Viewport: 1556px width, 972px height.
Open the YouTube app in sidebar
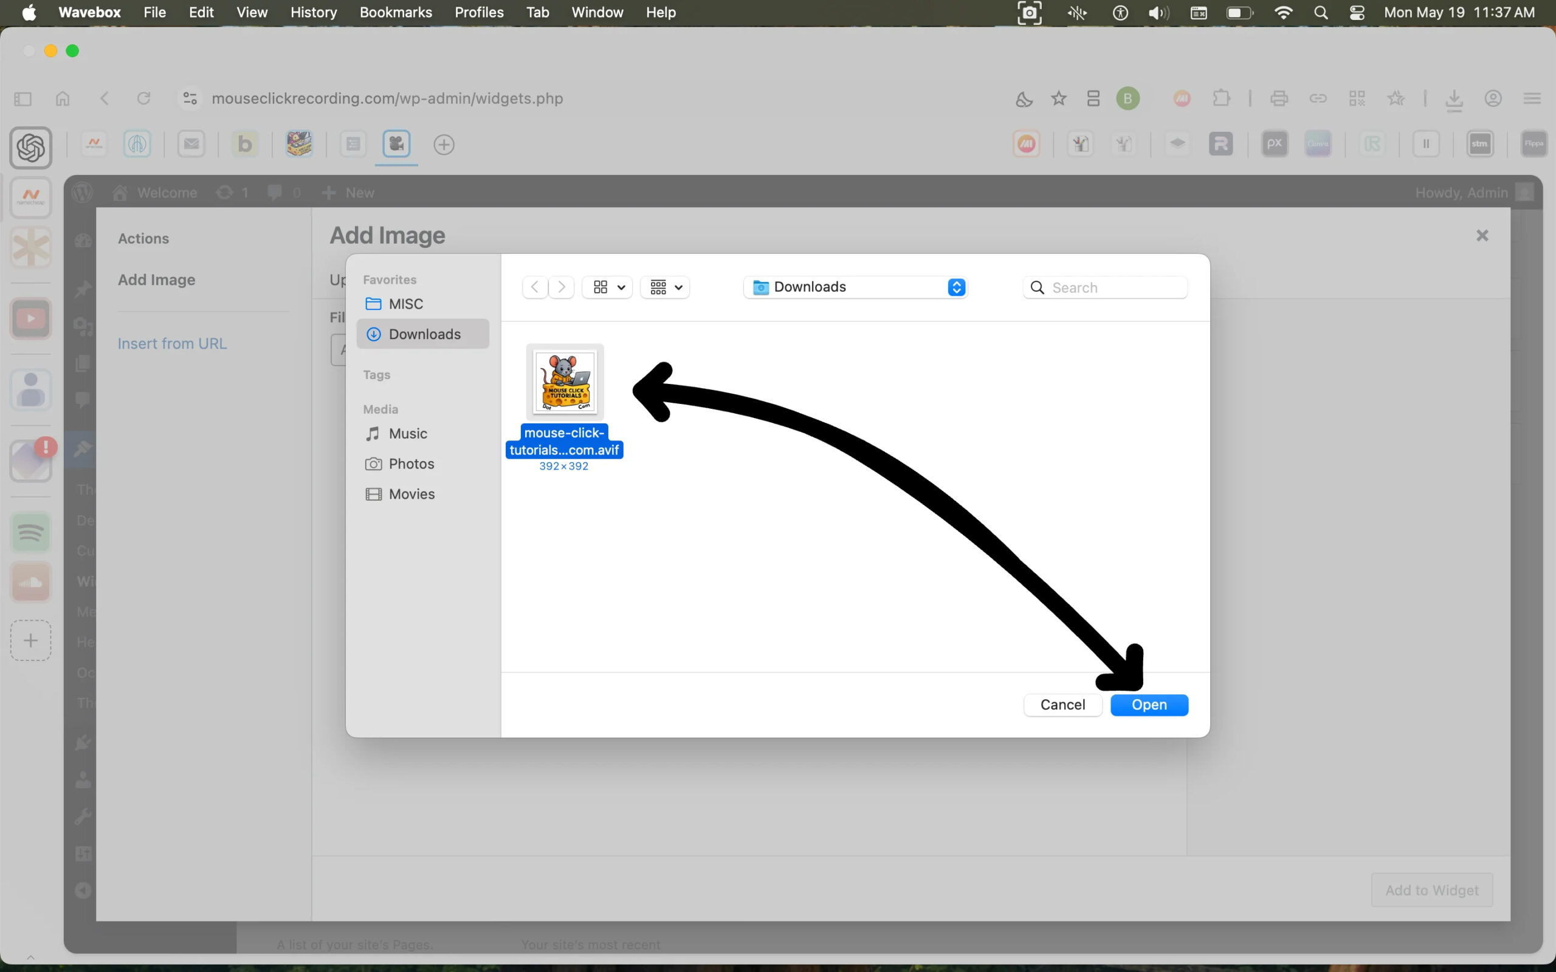click(30, 318)
